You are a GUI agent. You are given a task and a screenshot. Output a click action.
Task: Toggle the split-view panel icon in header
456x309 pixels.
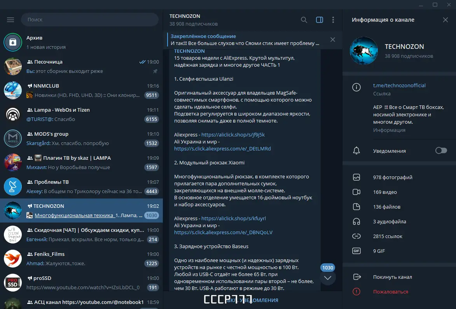[319, 19]
